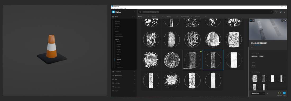Click the blue Export button icon
Image resolution: width=291 pixels, height=101 pixels.
(284, 93)
